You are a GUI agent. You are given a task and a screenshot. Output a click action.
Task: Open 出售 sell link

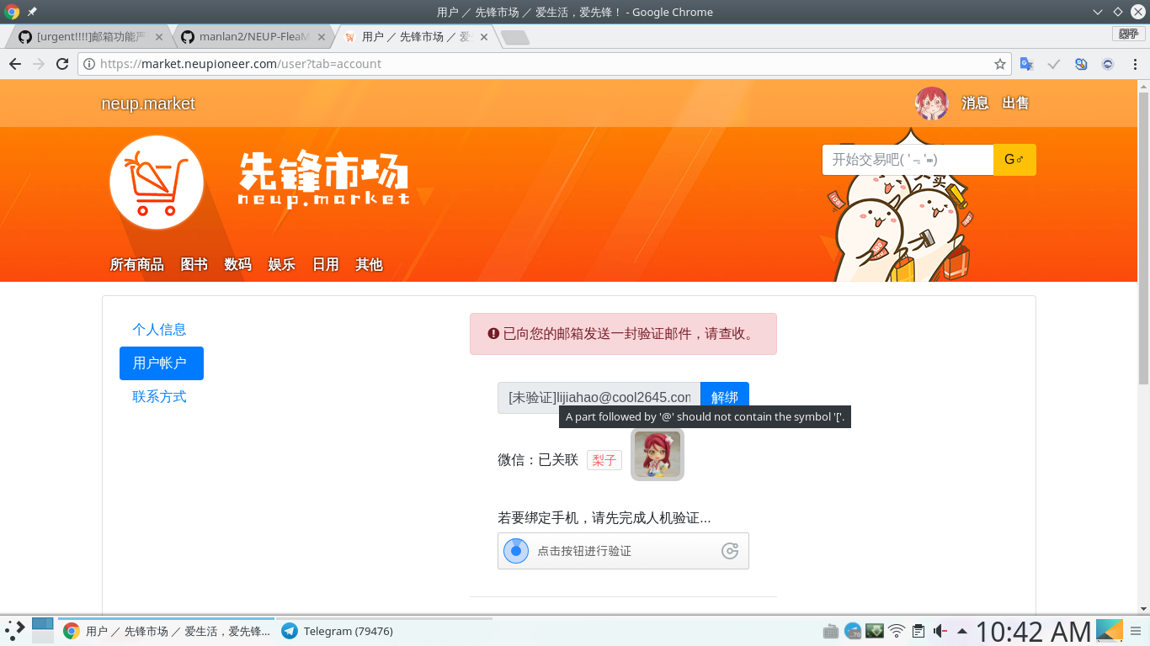tap(1015, 103)
